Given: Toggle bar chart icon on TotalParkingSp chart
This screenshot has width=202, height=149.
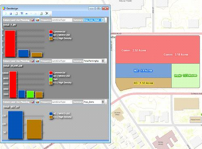Looking at the screenshot, I should (x=37, y=61).
